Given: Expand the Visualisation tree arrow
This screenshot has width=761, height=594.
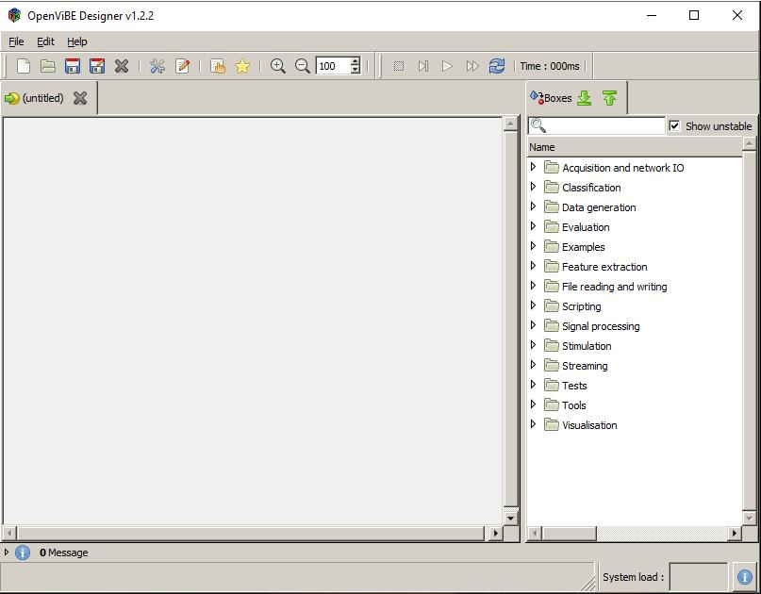Looking at the screenshot, I should tap(533, 424).
